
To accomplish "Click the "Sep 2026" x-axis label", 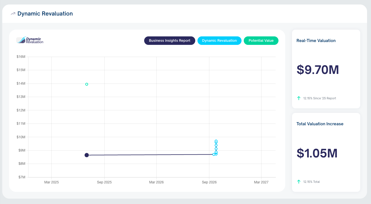I will tap(209, 182).
